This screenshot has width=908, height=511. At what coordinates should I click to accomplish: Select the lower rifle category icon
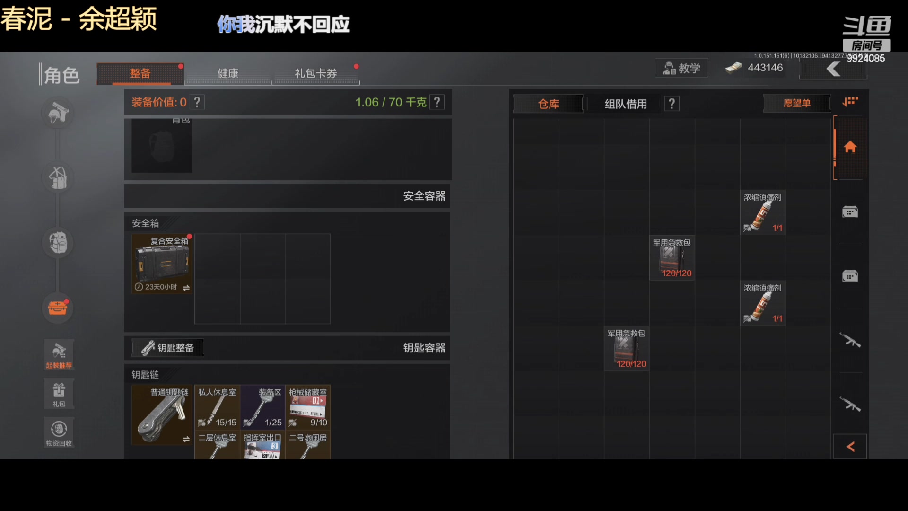point(850,405)
